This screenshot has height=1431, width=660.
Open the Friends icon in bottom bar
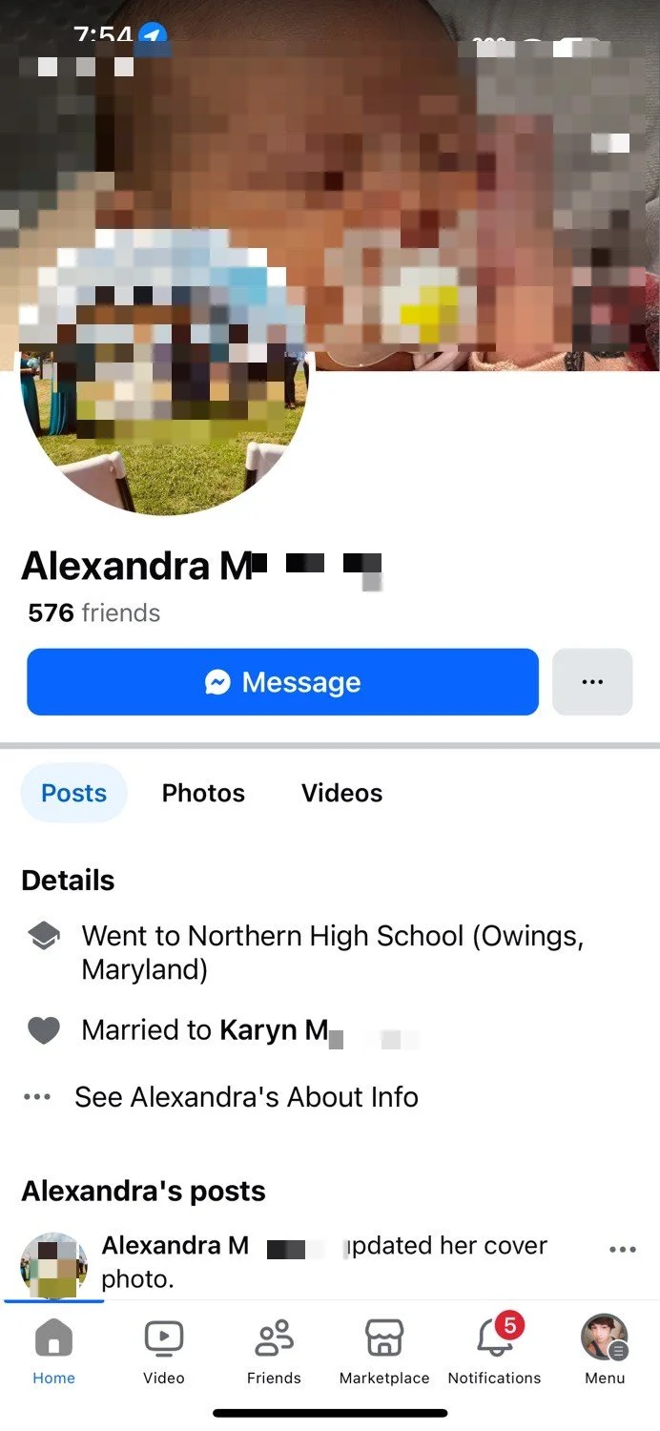(x=274, y=1338)
